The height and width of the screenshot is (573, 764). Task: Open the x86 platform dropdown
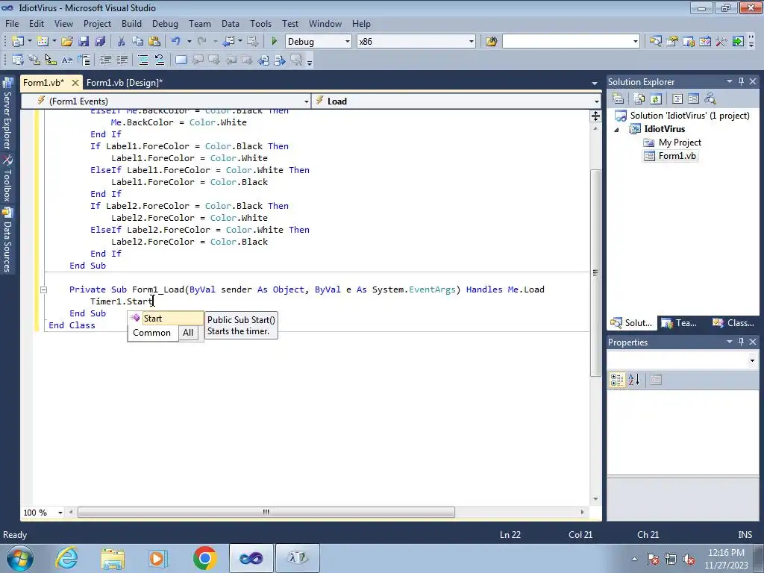click(472, 42)
